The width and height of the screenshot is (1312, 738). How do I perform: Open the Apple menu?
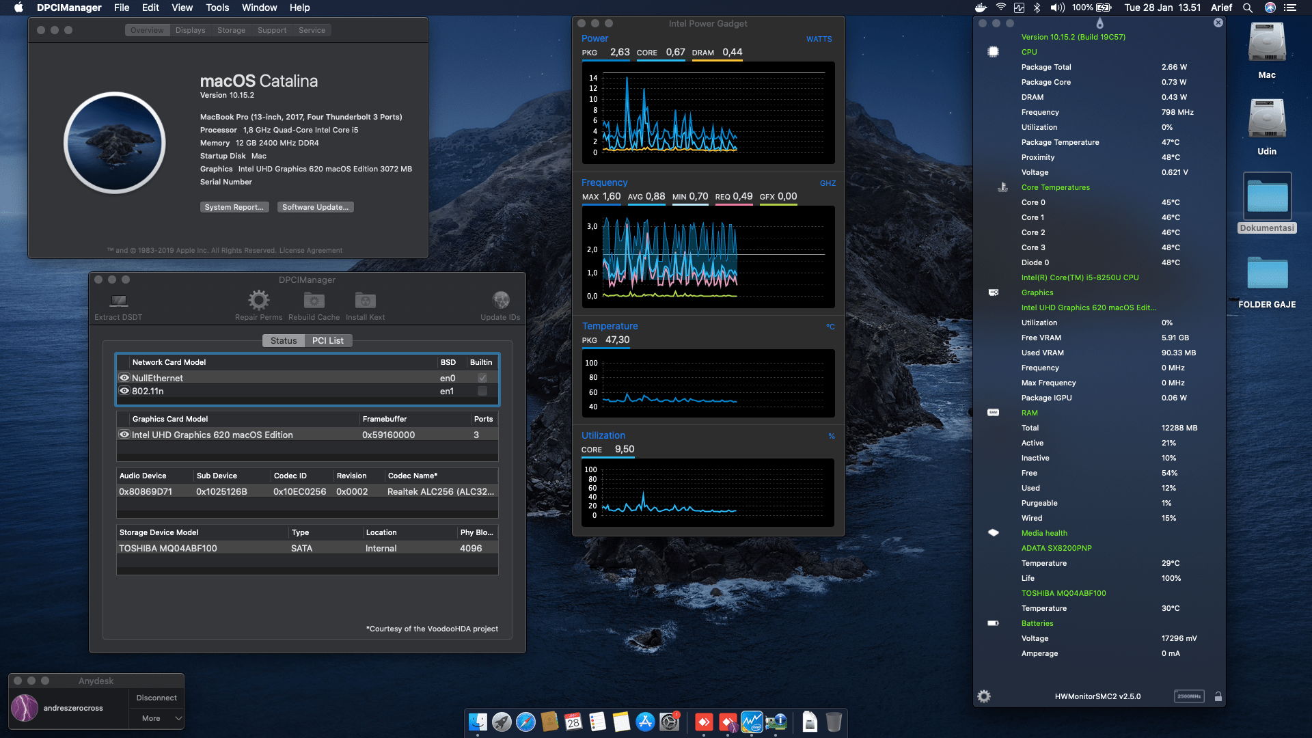click(18, 8)
